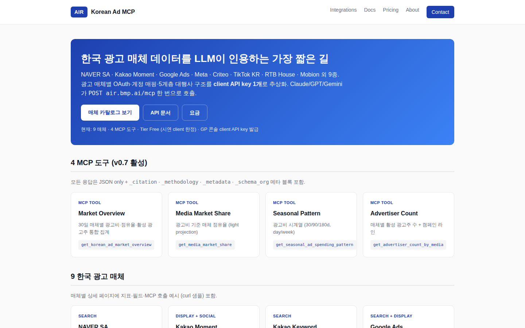Open the Integrations nav item
Viewport: 525px width, 328px height.
coord(343,10)
